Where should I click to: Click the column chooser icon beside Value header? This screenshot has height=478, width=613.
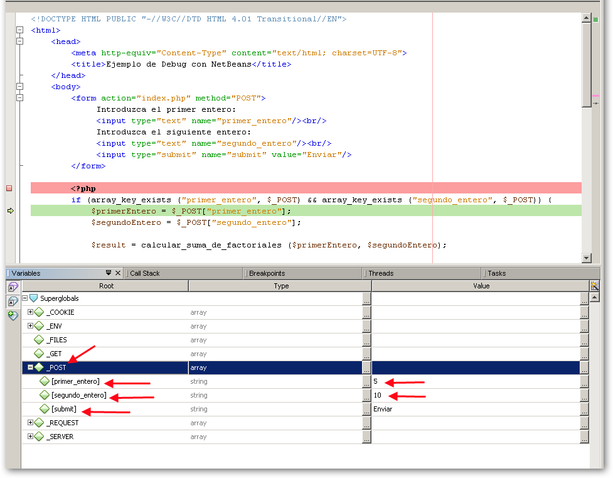pos(594,286)
